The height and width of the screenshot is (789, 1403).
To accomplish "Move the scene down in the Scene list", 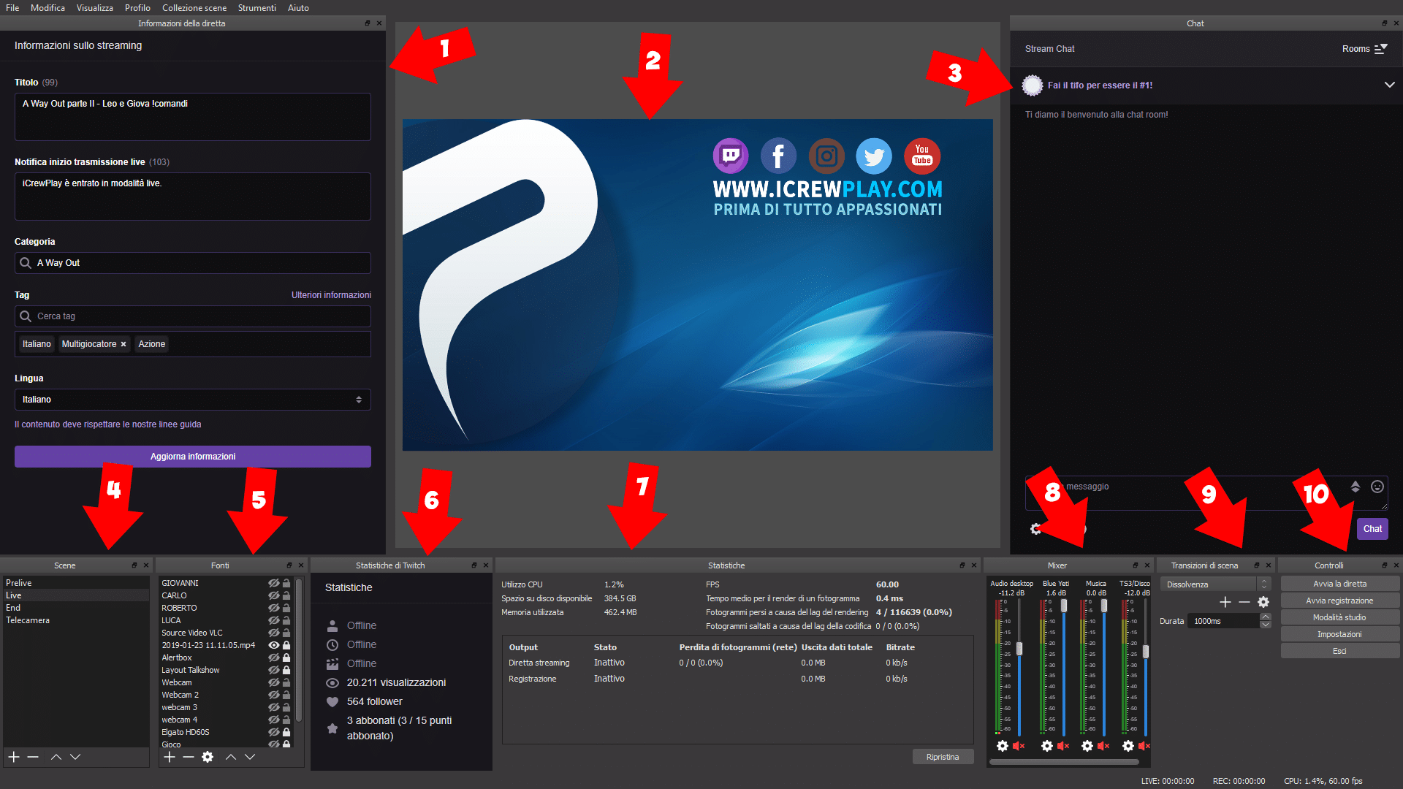I will [x=75, y=757].
